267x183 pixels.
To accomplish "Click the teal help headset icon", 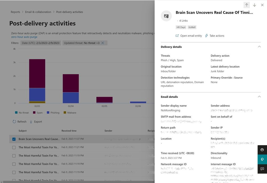I will [x=262, y=159].
